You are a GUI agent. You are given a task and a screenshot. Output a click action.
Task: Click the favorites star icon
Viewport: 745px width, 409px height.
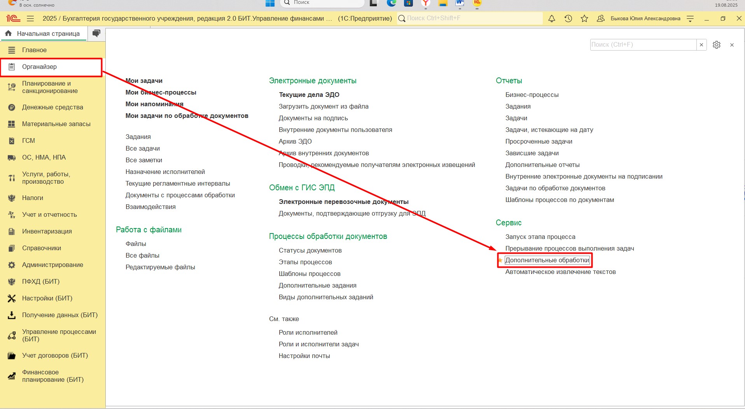click(584, 18)
